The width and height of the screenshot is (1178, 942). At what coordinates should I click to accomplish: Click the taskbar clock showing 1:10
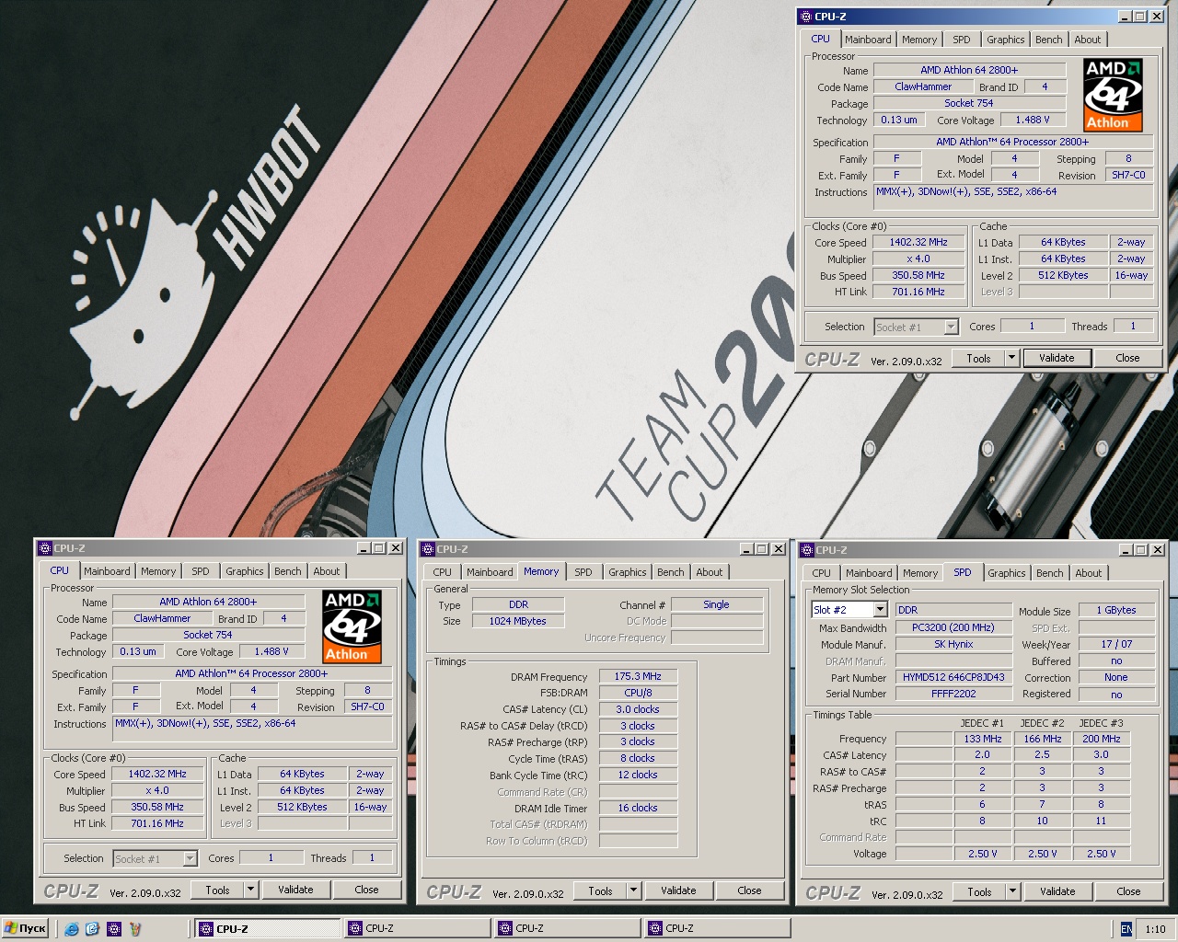click(1155, 929)
